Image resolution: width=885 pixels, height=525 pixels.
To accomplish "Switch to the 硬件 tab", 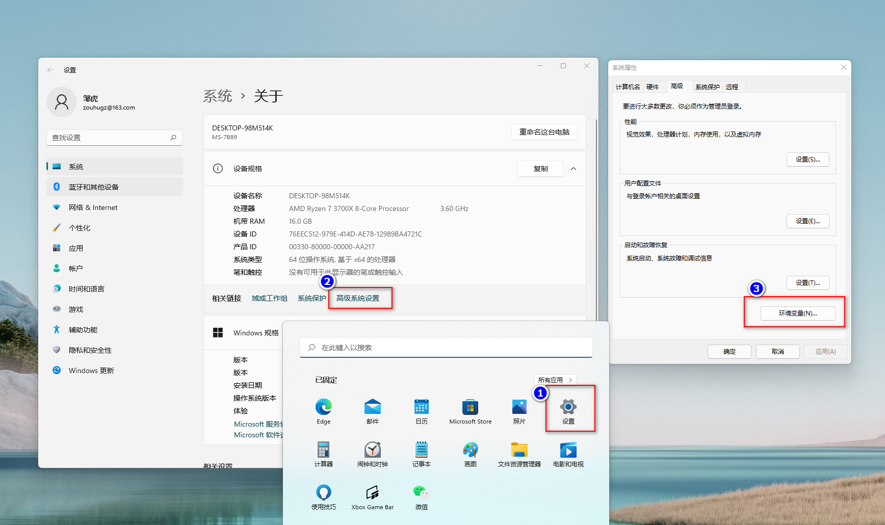I will [653, 87].
